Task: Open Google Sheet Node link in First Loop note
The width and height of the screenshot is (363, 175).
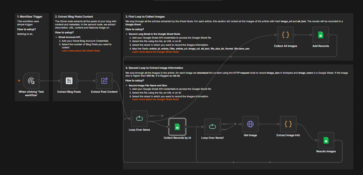Action: pos(155,52)
